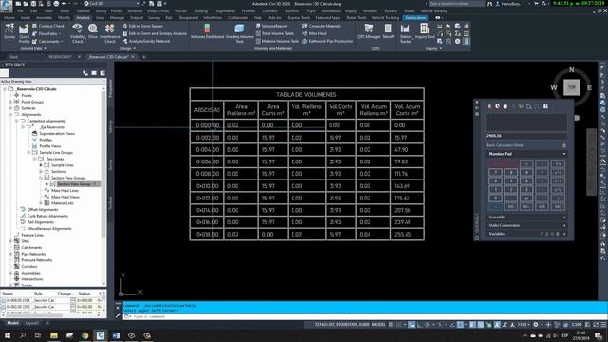
Task: Click the Quick Profile icon
Action: pyautogui.click(x=24, y=33)
